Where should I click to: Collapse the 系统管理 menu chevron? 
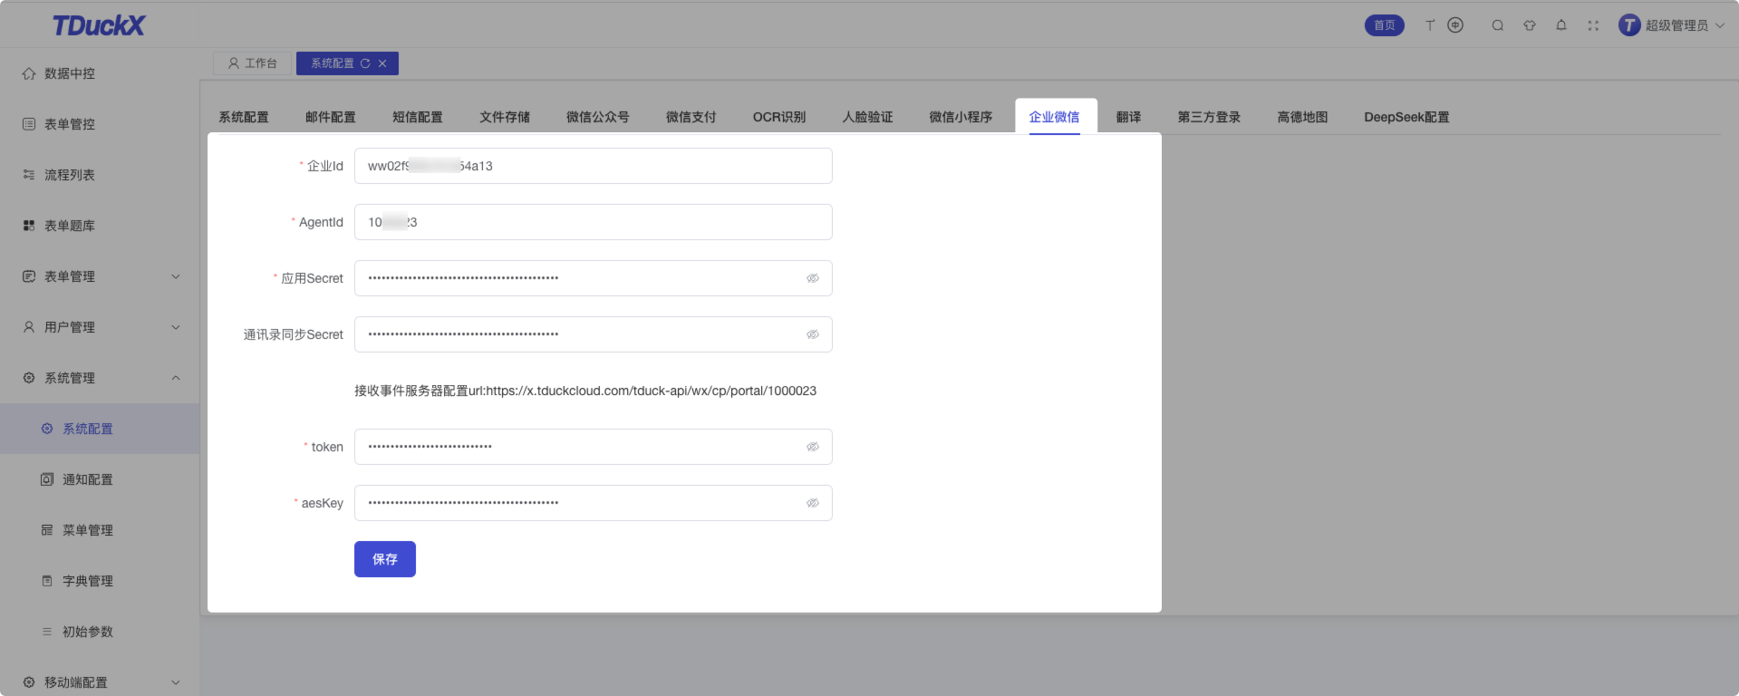[x=176, y=378]
